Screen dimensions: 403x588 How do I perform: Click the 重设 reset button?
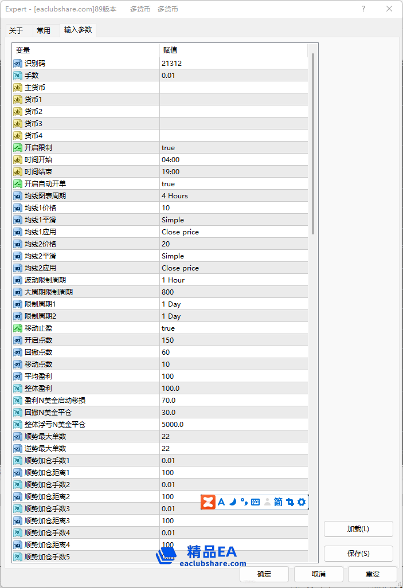point(373,574)
